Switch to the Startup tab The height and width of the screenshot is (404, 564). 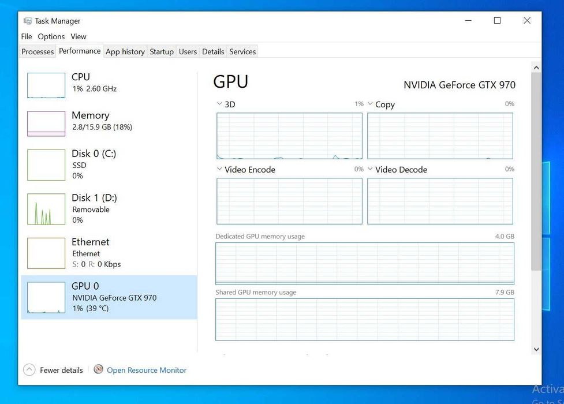[x=162, y=51]
